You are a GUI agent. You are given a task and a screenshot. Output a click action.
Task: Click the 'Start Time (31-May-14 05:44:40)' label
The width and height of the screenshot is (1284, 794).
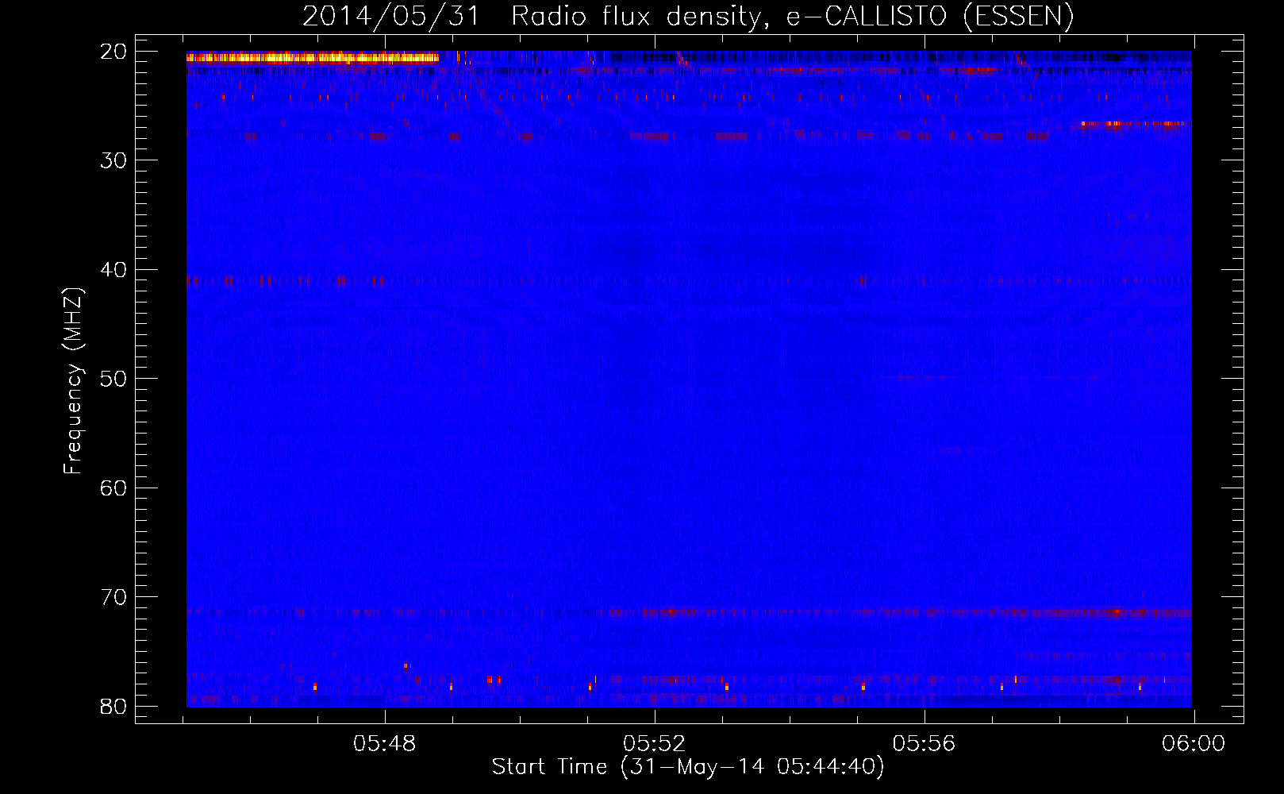(x=688, y=767)
